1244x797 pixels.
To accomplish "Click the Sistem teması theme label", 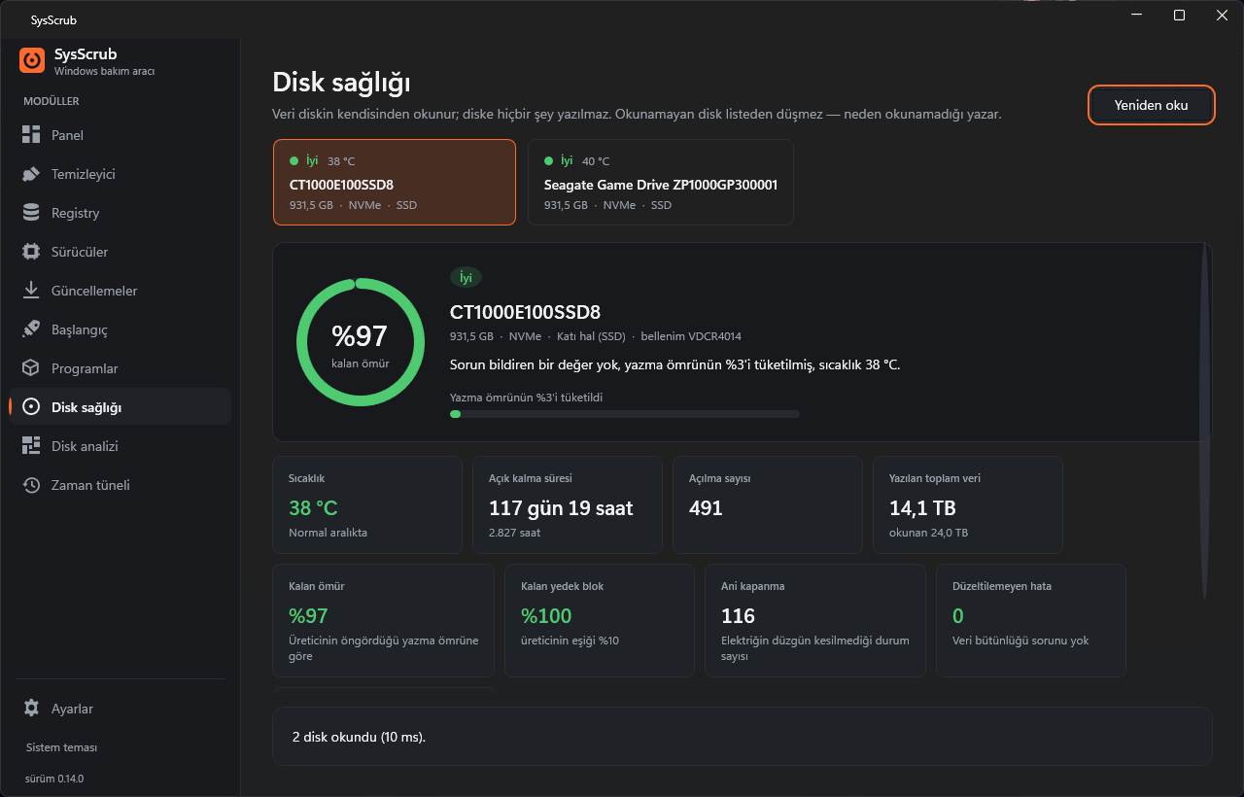I will pyautogui.click(x=61, y=747).
